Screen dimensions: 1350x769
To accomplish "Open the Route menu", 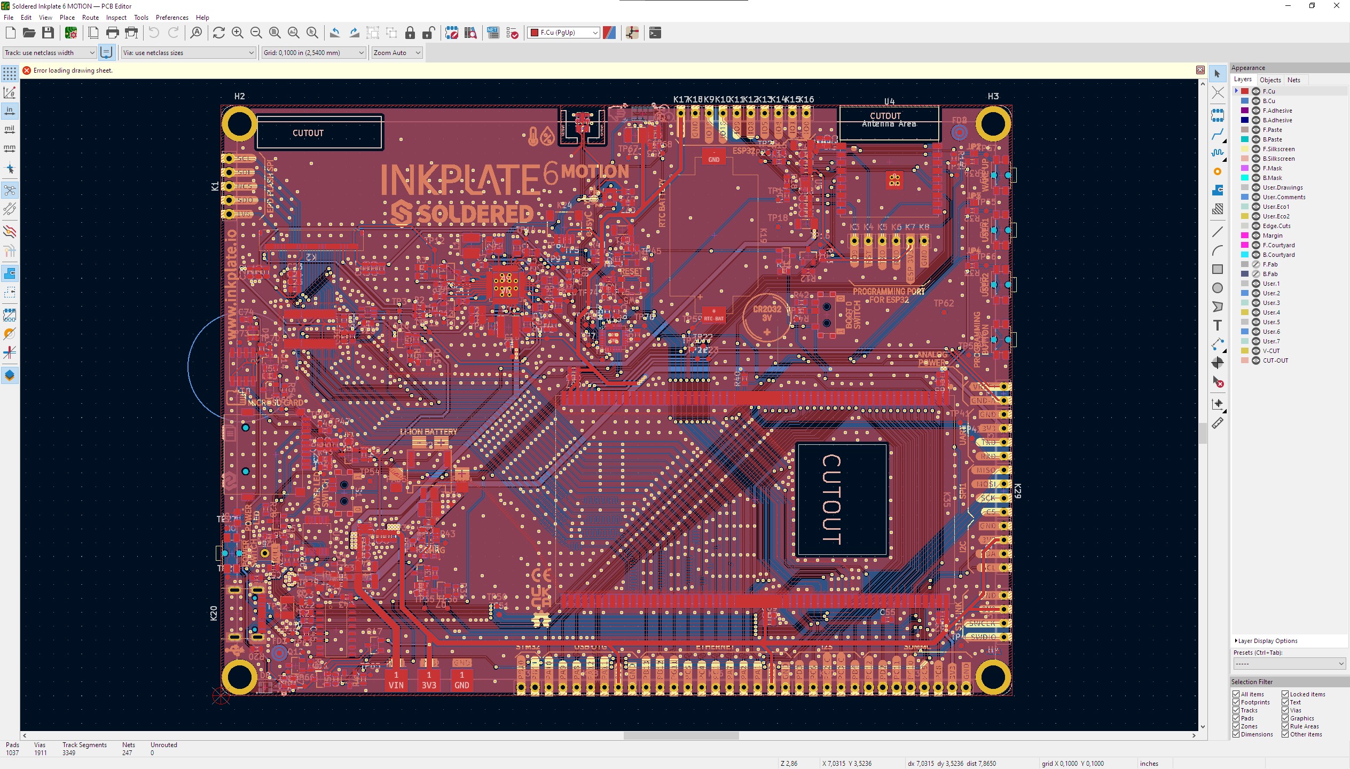I will coord(90,18).
